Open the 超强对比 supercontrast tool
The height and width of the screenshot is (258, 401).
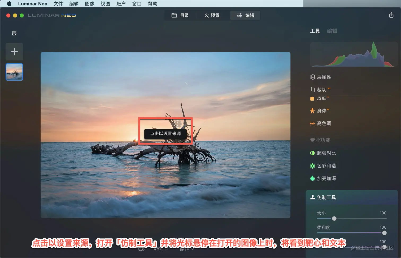click(323, 153)
